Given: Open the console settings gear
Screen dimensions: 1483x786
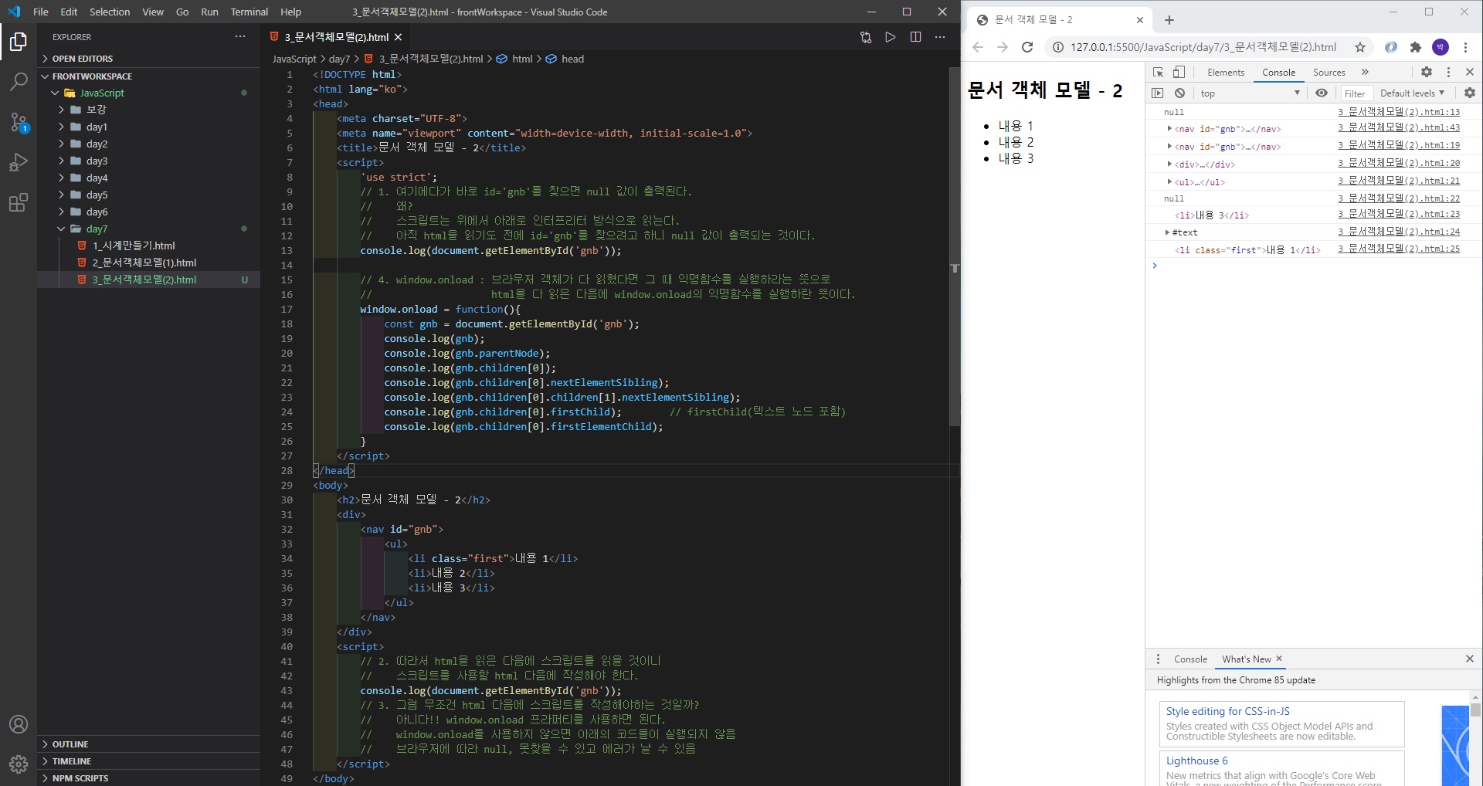Looking at the screenshot, I should (1470, 93).
